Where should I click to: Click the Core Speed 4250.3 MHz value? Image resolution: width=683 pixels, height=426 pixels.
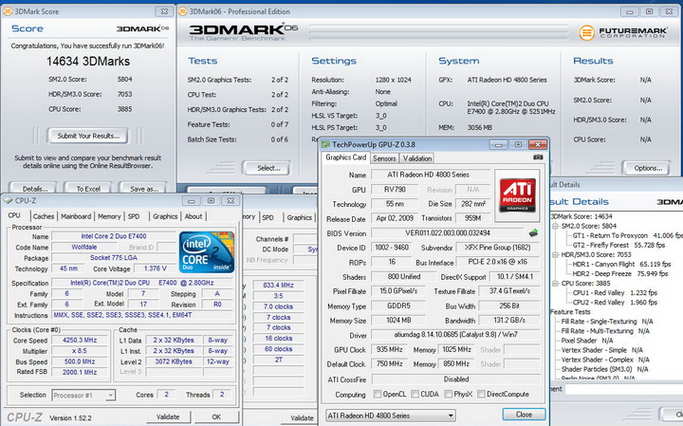pyautogui.click(x=80, y=341)
